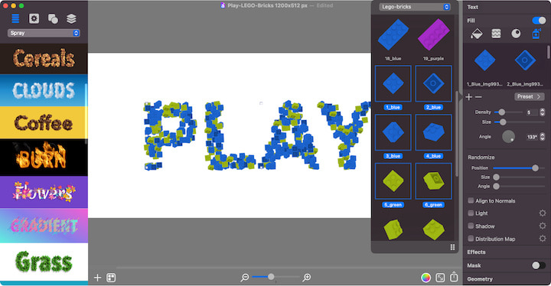Open Distribution Map settings gear
Viewport: 551px width, 286px height.
click(543, 239)
